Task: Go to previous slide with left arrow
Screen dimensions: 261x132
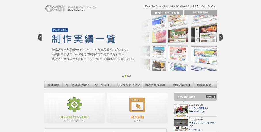Action: 40,37
